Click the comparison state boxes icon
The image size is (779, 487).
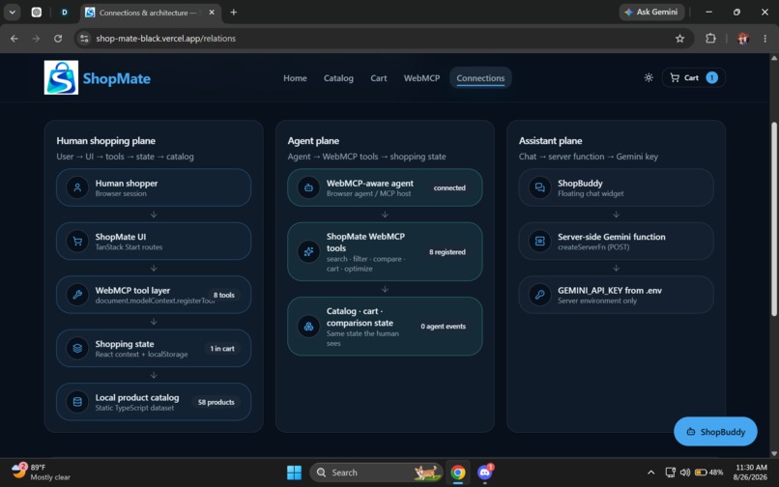308,326
